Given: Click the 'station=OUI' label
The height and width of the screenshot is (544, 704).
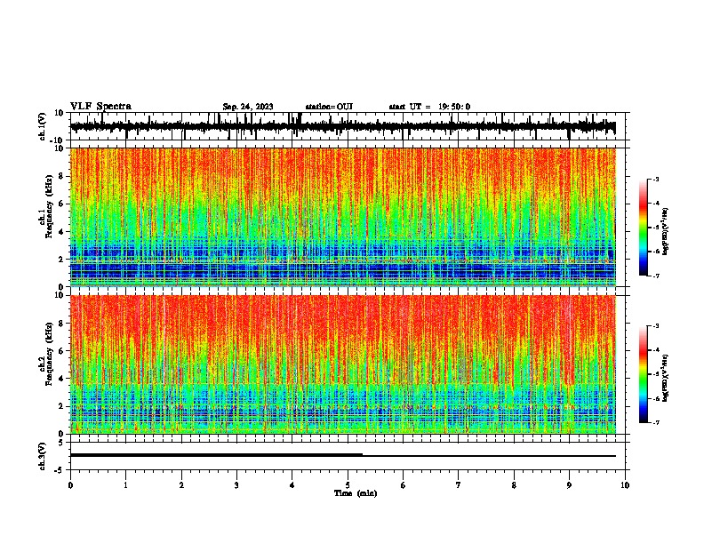Looking at the screenshot, I should tap(329, 107).
